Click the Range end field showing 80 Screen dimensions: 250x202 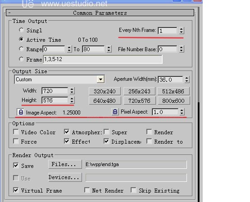tap(93, 49)
